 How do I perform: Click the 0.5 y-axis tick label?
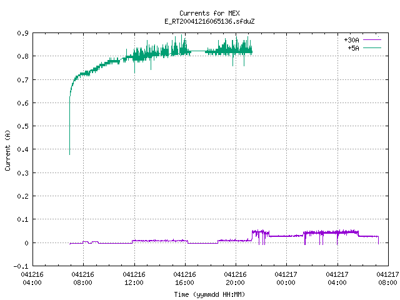coord(22,126)
